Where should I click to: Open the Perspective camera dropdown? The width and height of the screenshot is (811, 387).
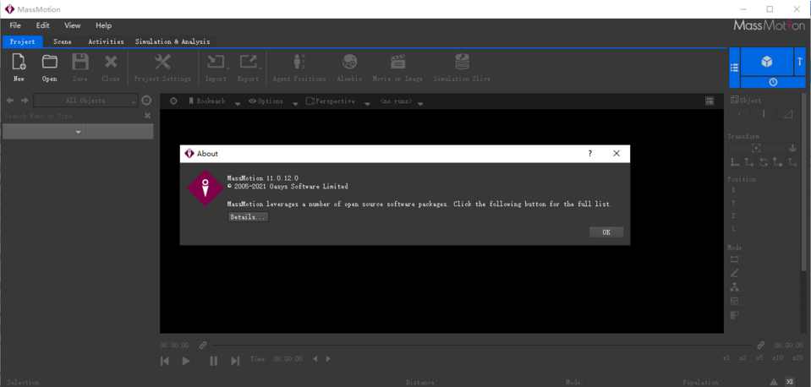pyautogui.click(x=367, y=104)
